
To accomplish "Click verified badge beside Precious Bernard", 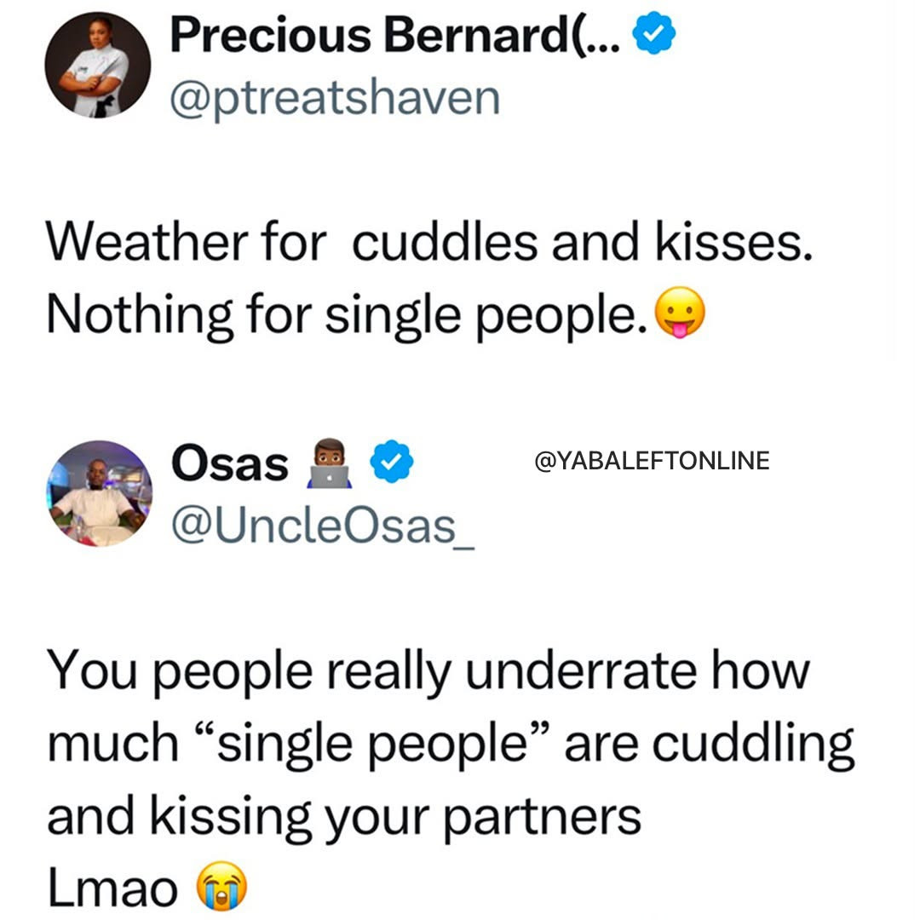I will (653, 34).
